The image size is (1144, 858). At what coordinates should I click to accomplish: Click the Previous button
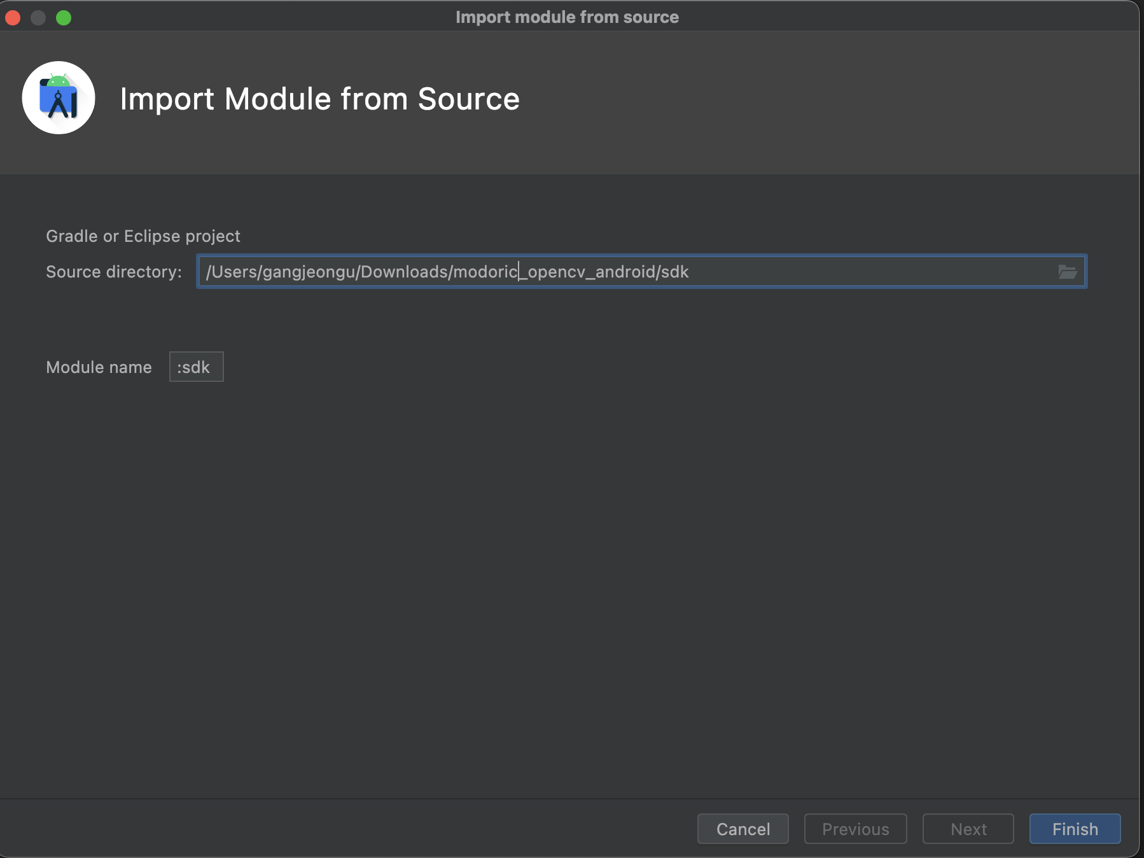(855, 829)
